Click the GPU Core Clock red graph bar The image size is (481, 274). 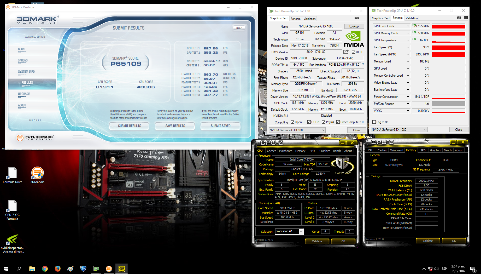point(449,26)
